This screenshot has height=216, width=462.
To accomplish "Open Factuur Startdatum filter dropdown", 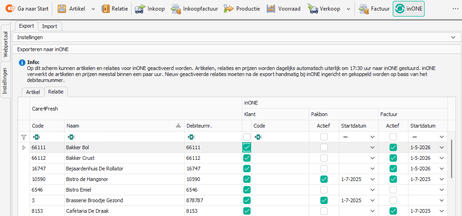I will (x=441, y=137).
